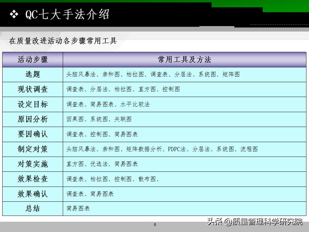Screen dimensions: 309x232
Task: Click the subtitle '在质量改进活动各步骤常用工具'
Action: coord(63,41)
